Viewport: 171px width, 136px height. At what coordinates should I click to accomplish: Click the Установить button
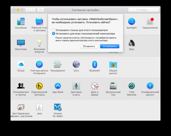pyautogui.click(x=110, y=46)
